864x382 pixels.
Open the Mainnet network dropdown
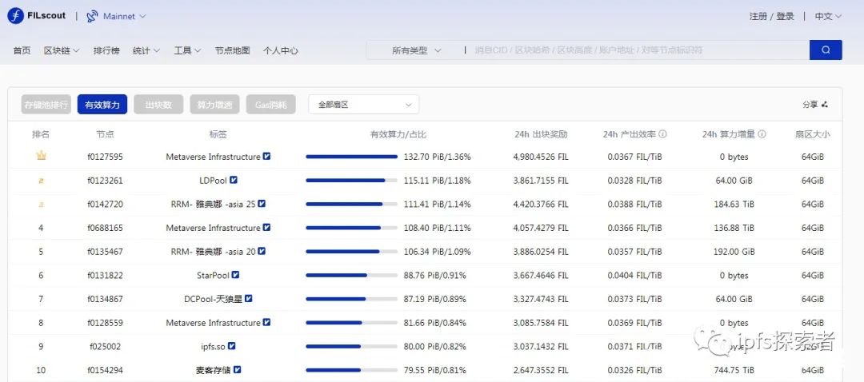[124, 17]
